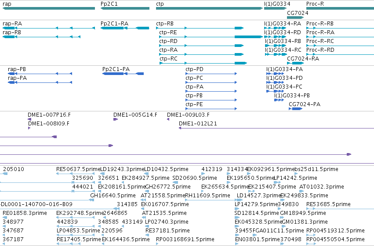Click the RE37181.5prime EST label
The width and height of the screenshot is (374, 246).
168,231
